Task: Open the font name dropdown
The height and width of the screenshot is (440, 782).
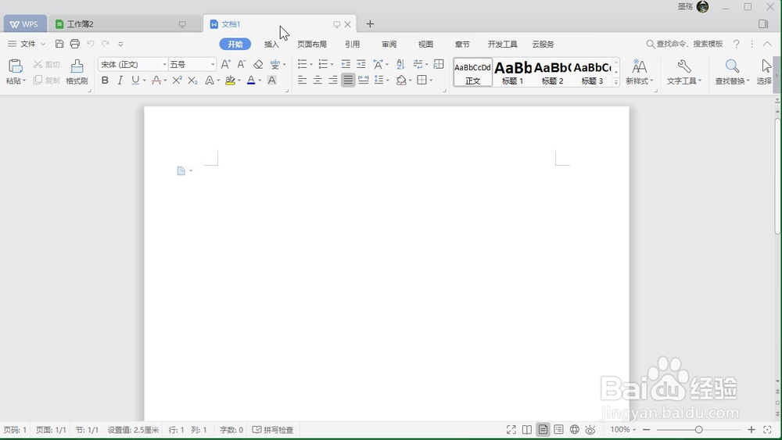Action: (164, 64)
